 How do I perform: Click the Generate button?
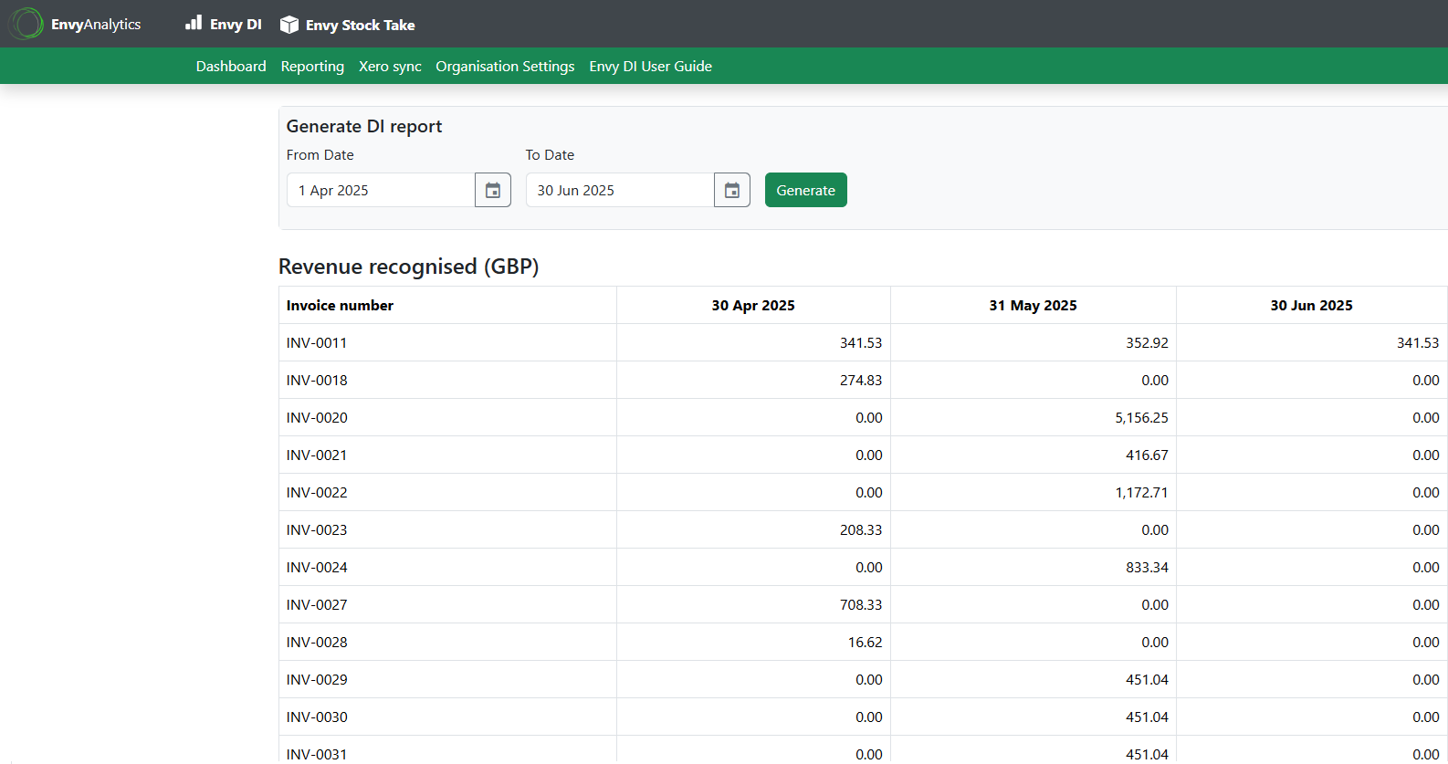[806, 190]
